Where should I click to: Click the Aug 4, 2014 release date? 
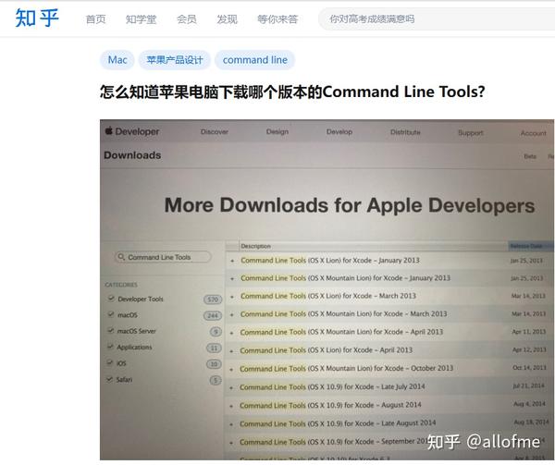coord(529,403)
